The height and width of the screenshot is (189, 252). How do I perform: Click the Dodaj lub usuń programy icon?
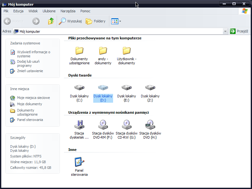pos(13,62)
